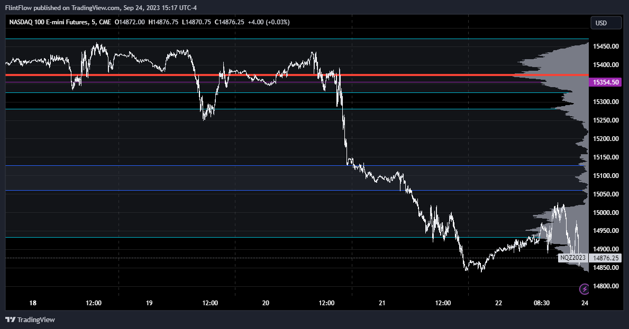This screenshot has height=329, width=629.
Task: Open the USD currency selector
Action: pyautogui.click(x=606, y=23)
